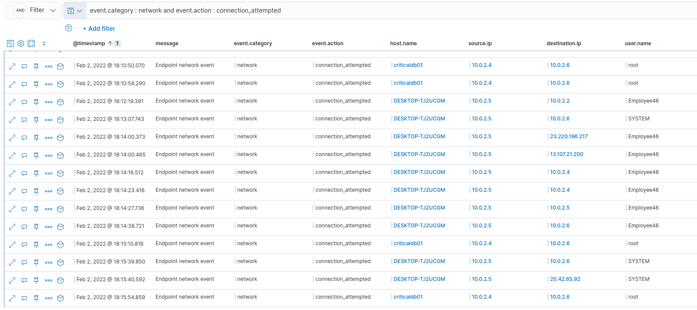Pin the 18:10:54.290 event

point(37,84)
